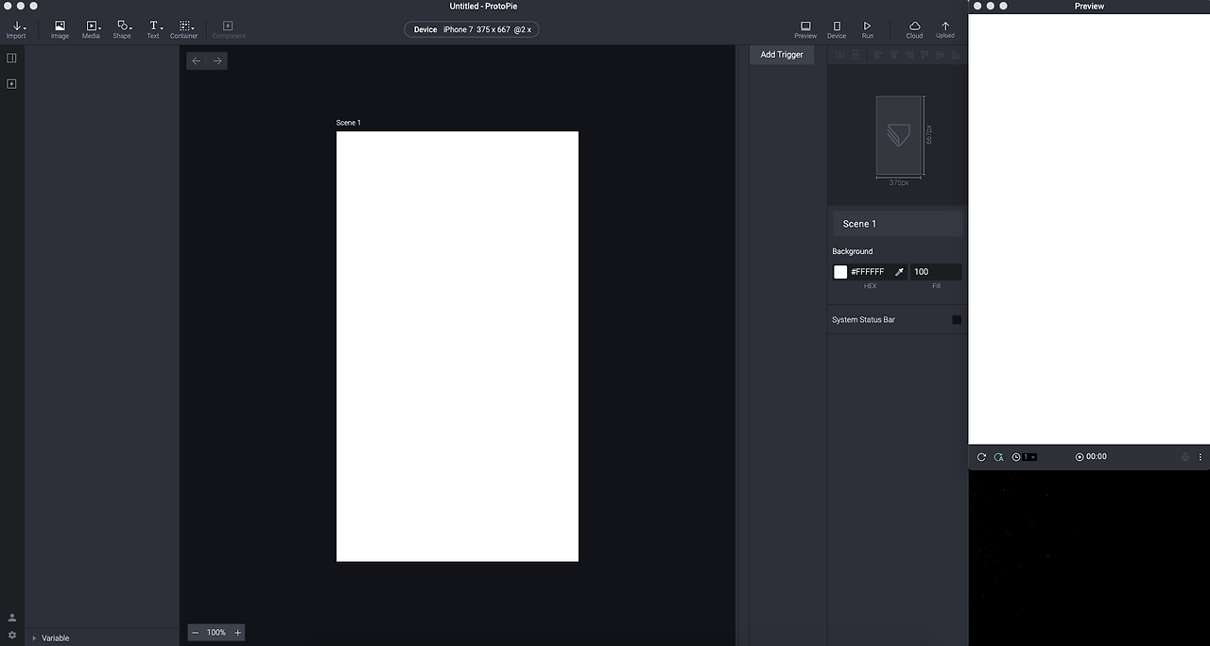Enable the System Status Bar checkbox
This screenshot has height=646, width=1210.
pyautogui.click(x=957, y=320)
